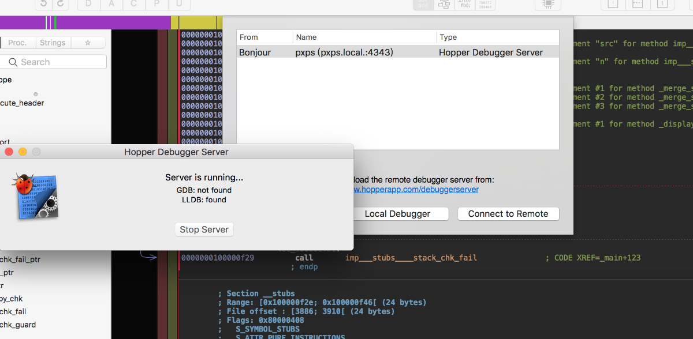Click the yellow segment of the navigation bar
Screen dimensions: 693x339
(196, 22)
